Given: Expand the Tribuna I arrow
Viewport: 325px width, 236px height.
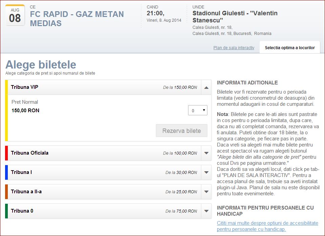Looking at the screenshot, I should (206, 172).
